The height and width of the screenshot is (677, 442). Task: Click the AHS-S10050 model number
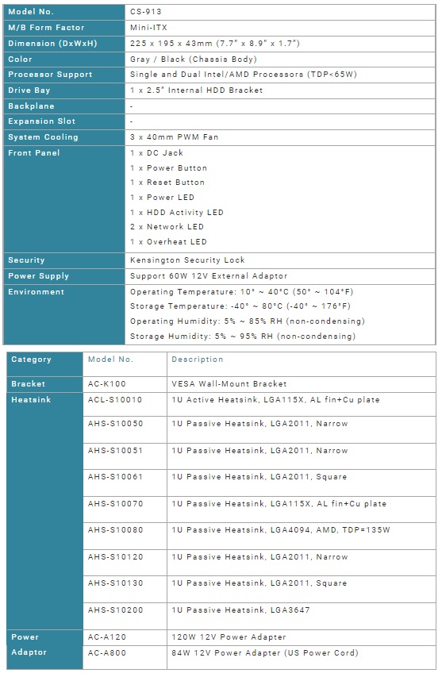pyautogui.click(x=115, y=424)
